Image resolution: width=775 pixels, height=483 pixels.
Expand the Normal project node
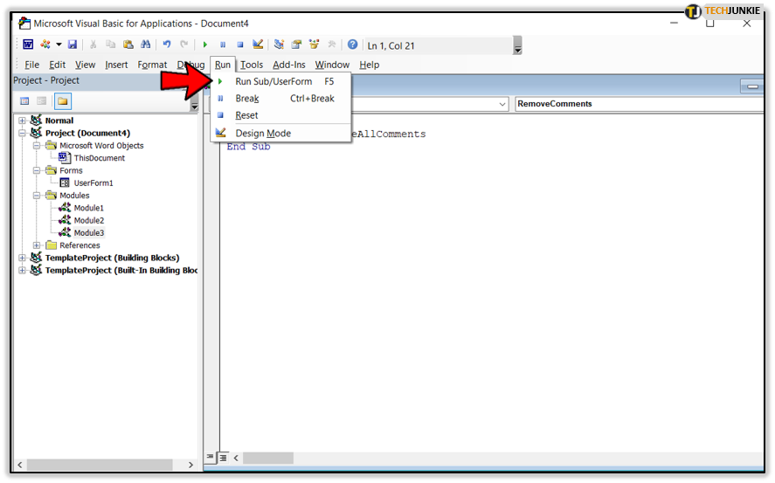click(x=22, y=121)
